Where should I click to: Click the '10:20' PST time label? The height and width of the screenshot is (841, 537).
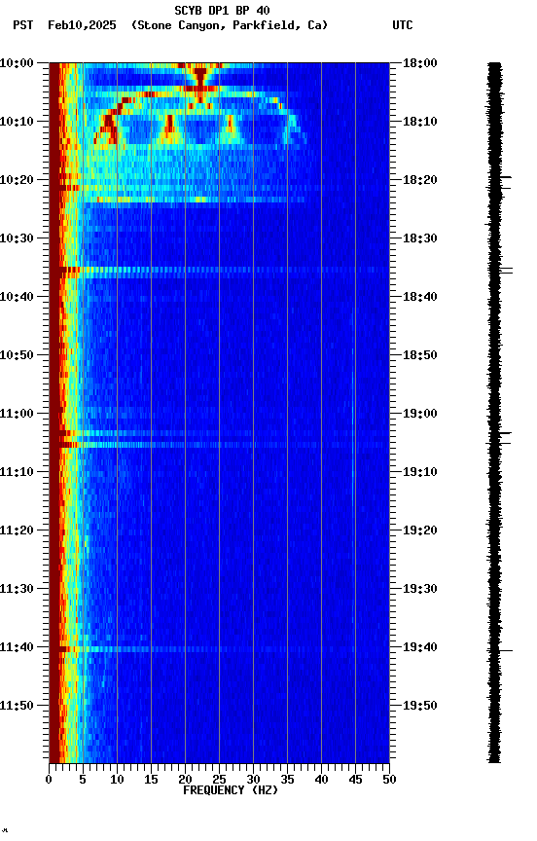click(17, 180)
